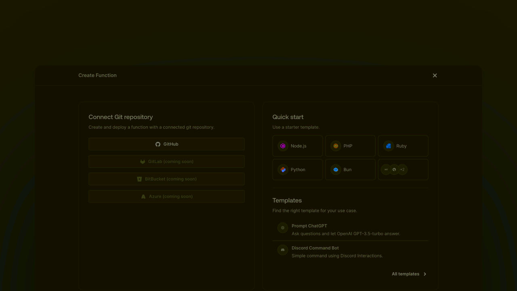
Task: Open All templates
Action: 405,274
